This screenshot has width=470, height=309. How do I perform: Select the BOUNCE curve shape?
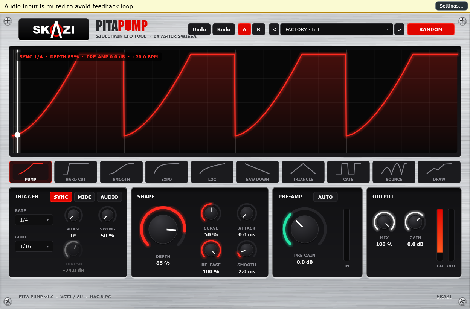tap(394, 172)
